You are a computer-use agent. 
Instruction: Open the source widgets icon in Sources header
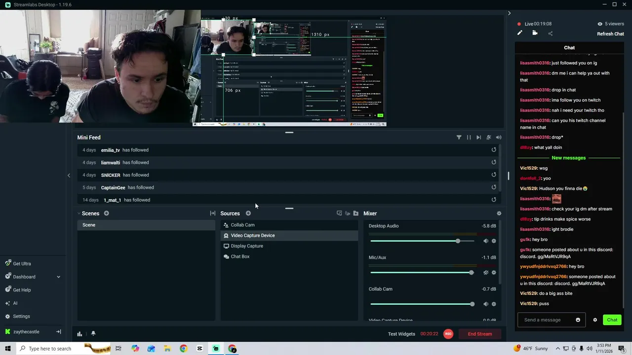pyautogui.click(x=339, y=213)
